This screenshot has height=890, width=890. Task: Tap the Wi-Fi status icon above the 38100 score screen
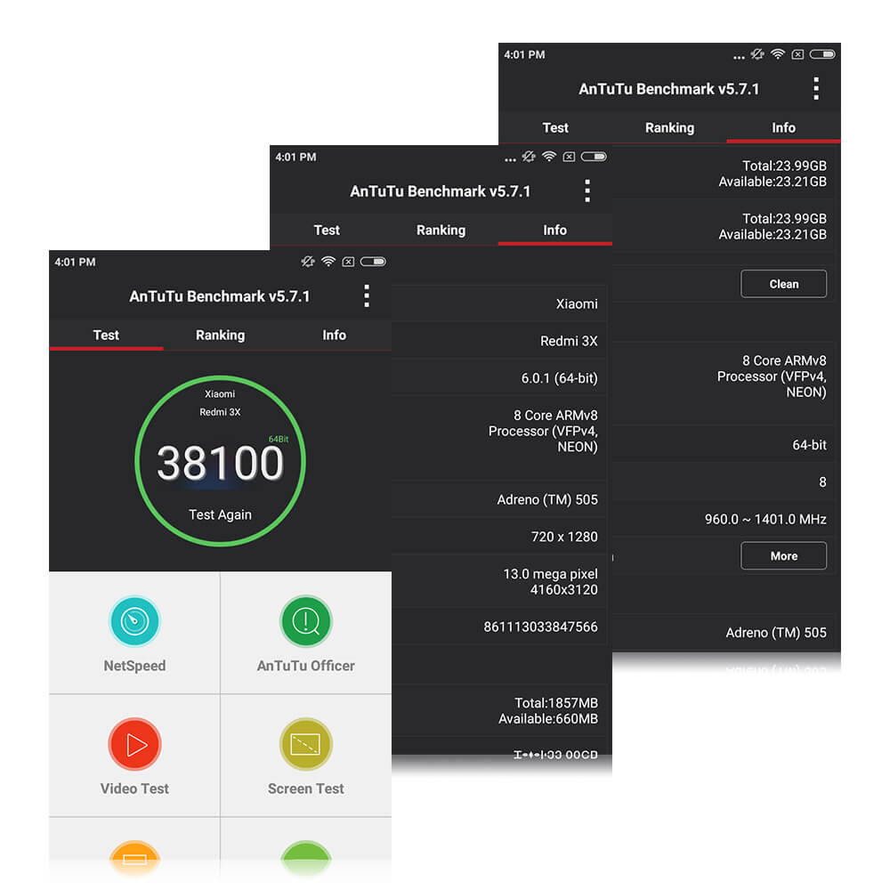pyautogui.click(x=328, y=262)
